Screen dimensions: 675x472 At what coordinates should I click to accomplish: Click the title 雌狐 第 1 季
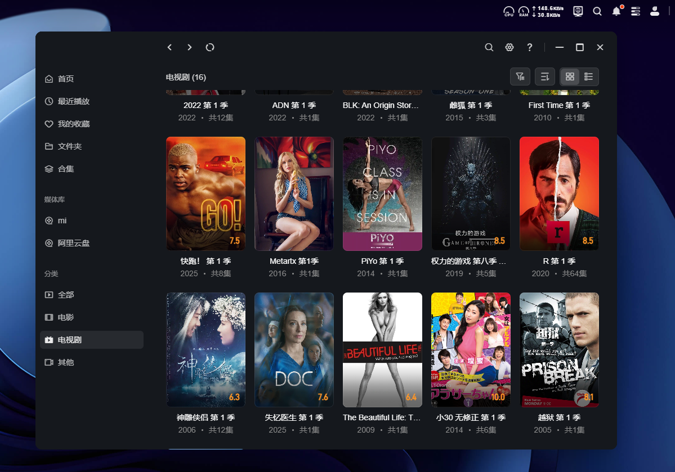[x=471, y=105]
